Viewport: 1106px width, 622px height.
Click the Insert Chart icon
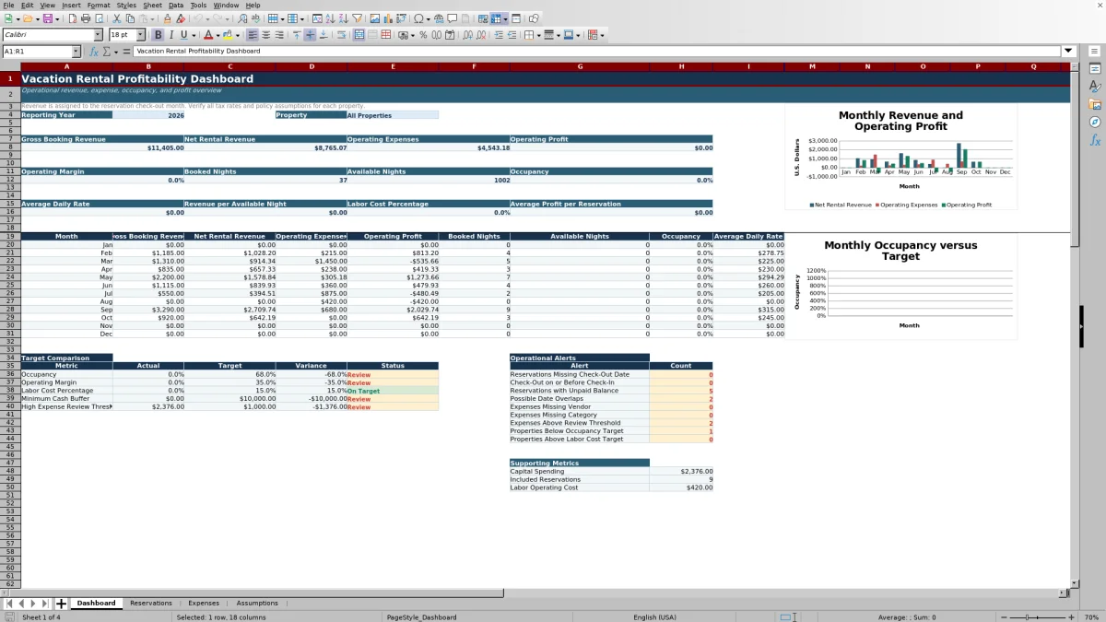[387, 18]
